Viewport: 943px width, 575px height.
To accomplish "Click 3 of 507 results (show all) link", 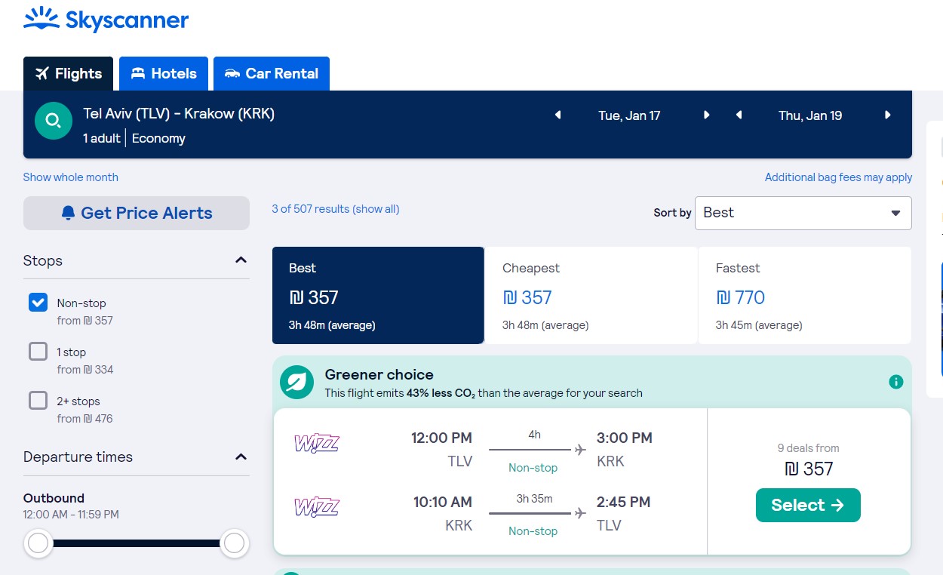I will pos(336,209).
